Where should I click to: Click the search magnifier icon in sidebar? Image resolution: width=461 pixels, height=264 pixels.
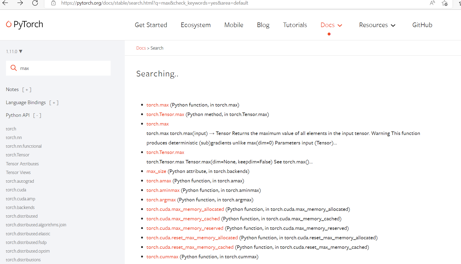pyautogui.click(x=14, y=68)
